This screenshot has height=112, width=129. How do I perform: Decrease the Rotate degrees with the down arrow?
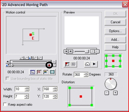86,76
